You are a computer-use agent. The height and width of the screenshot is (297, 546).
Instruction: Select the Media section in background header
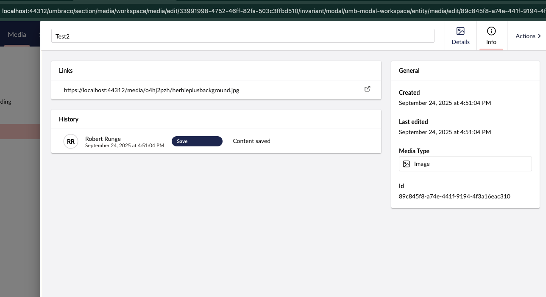pyautogui.click(x=17, y=35)
